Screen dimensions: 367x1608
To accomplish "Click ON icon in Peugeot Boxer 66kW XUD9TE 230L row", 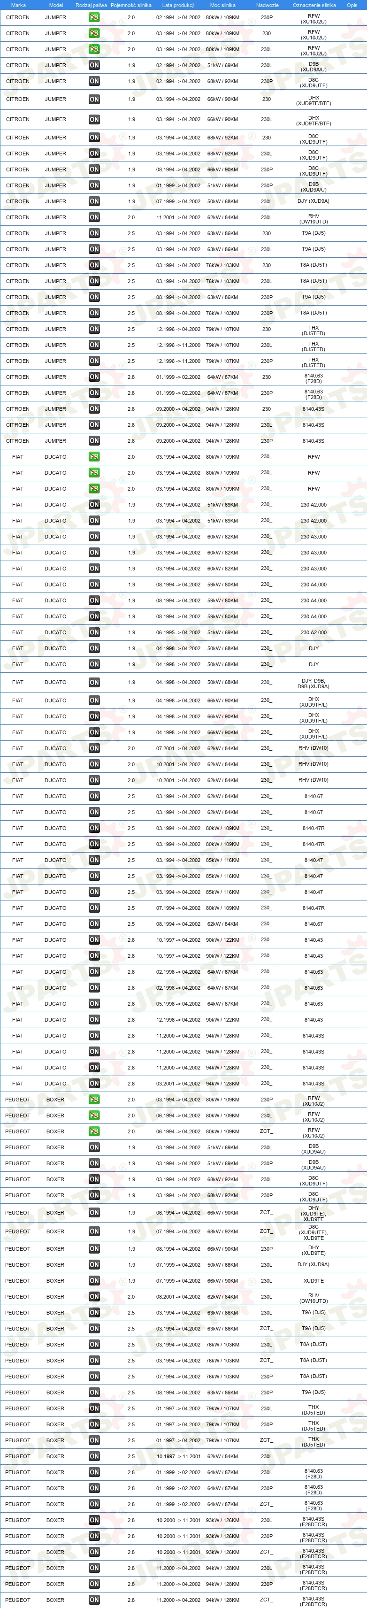I will click(x=94, y=1281).
